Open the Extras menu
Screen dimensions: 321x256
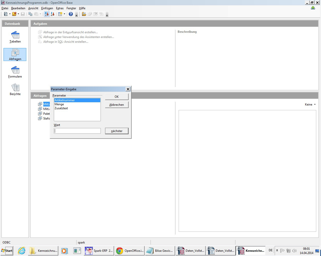60,8
